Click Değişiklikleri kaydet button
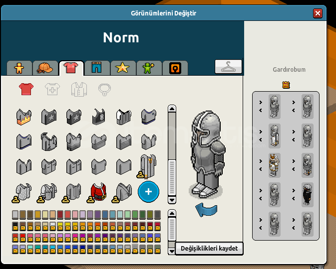 [x=209, y=249]
